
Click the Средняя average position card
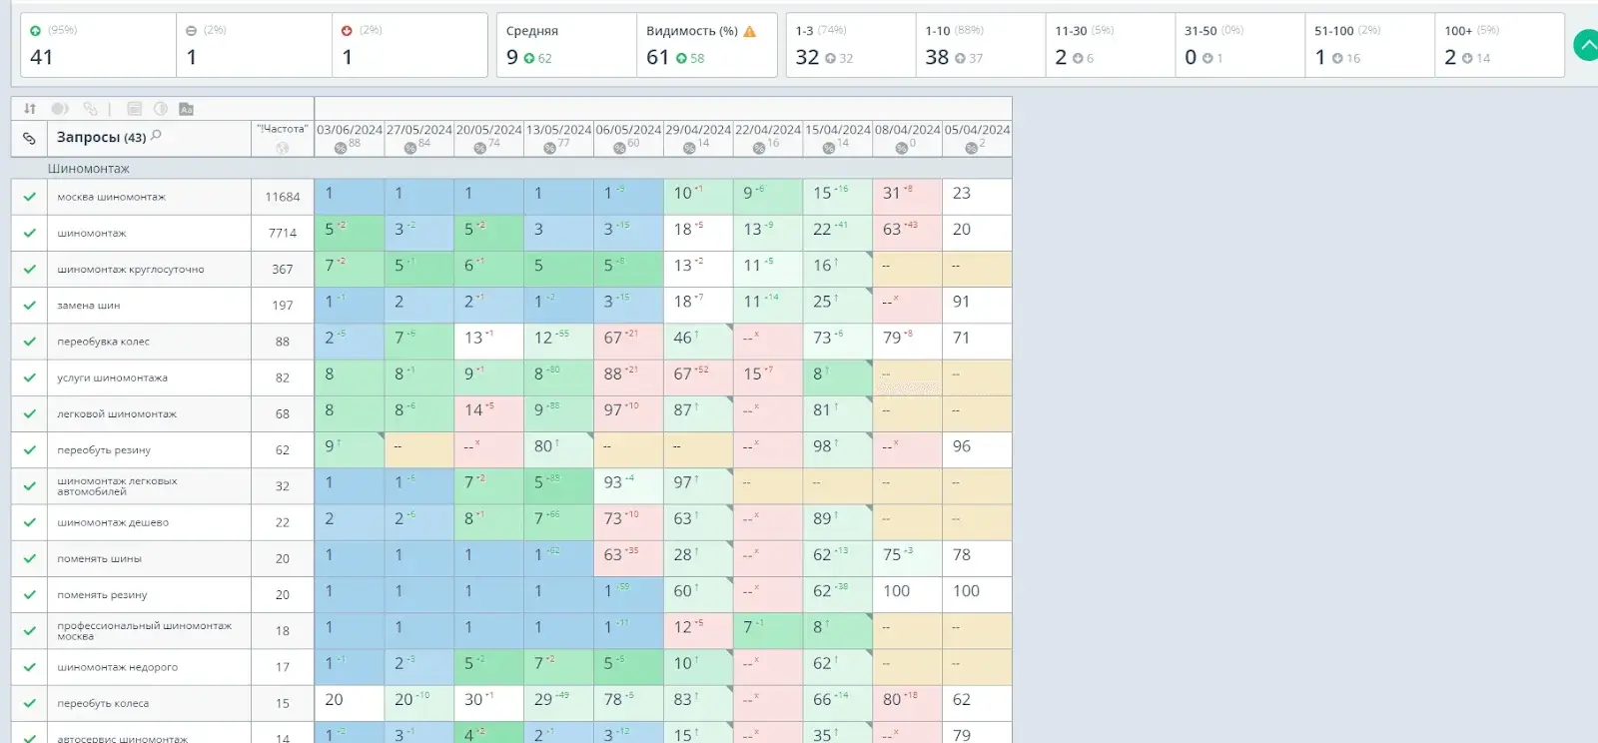point(567,45)
